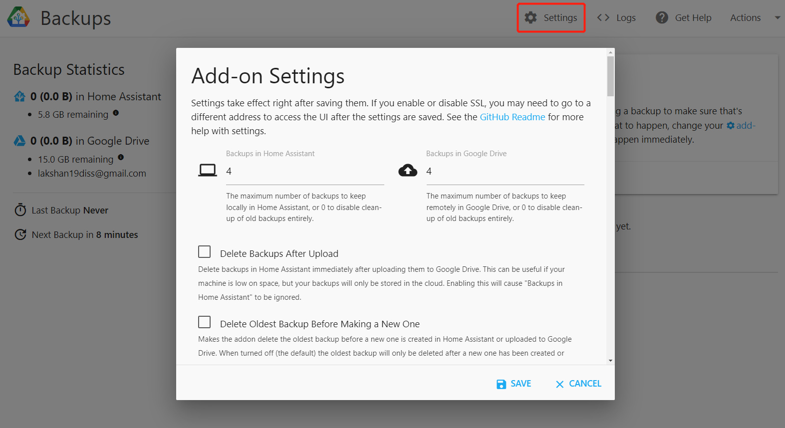Click the floppy disk save icon
785x428 pixels.
pos(501,384)
